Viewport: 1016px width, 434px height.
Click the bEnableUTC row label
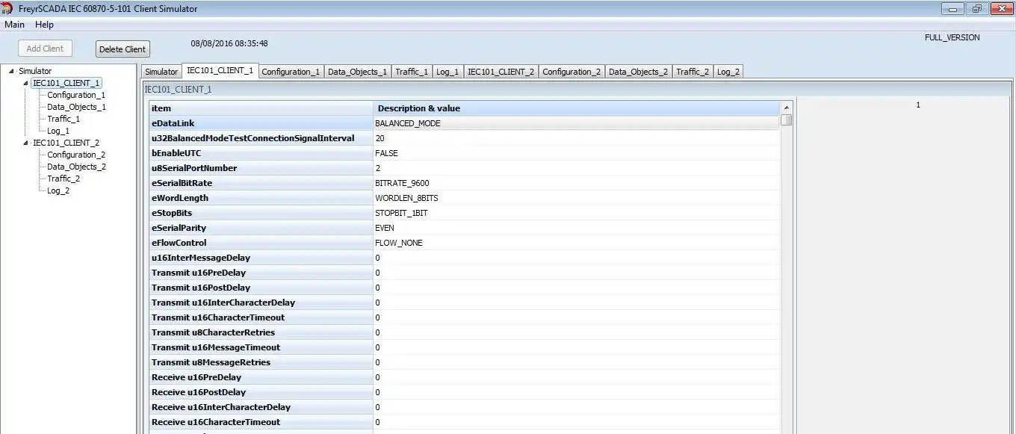point(261,153)
